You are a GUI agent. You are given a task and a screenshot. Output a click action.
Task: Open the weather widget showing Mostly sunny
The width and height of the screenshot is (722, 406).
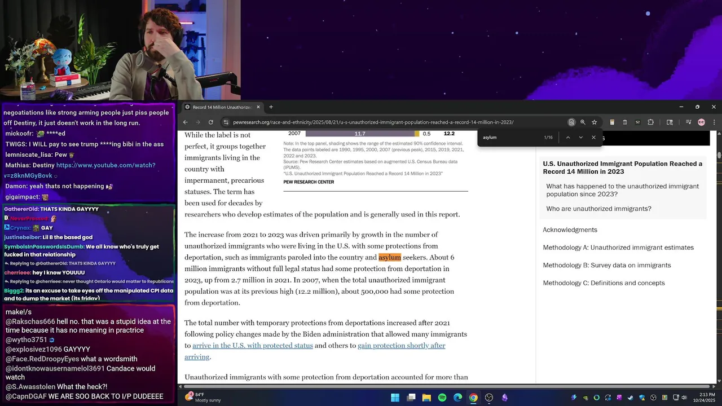pyautogui.click(x=203, y=398)
